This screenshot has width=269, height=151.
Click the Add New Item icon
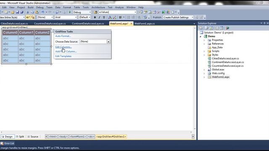click(x=6, y=12)
